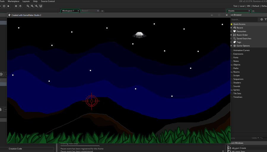Click the Recent Windows panel header

tap(247, 143)
